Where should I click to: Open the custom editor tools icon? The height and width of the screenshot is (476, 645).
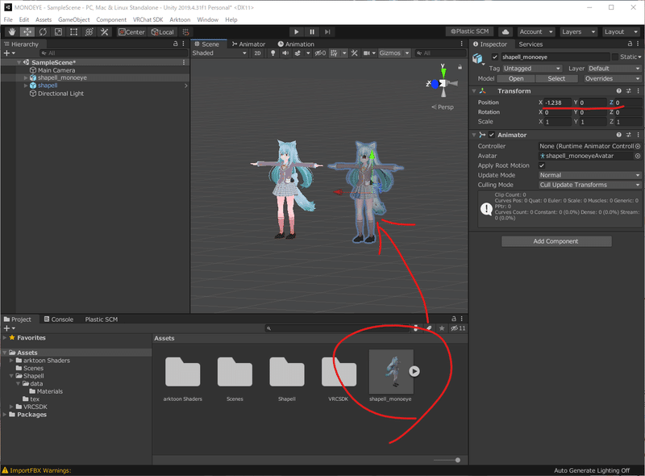[x=105, y=31]
